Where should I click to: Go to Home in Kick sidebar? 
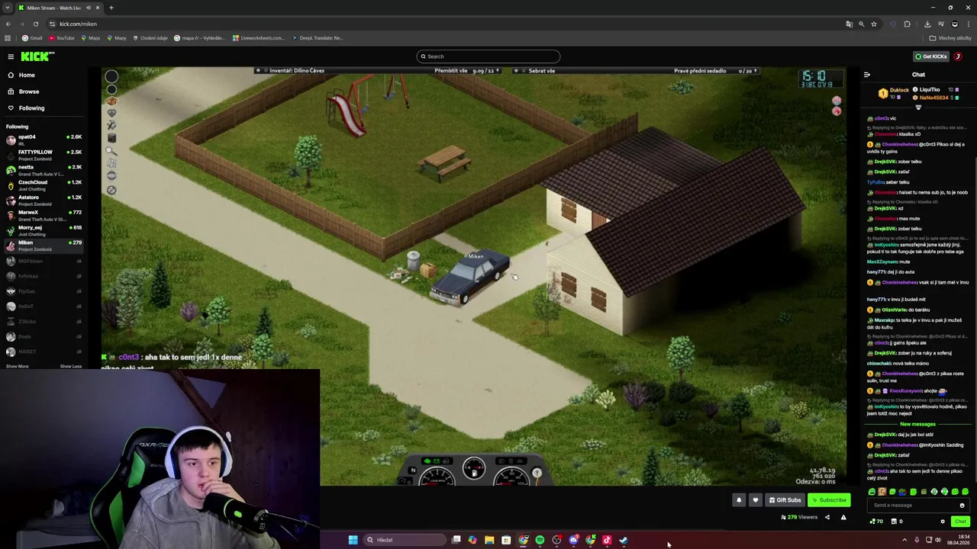coord(27,75)
